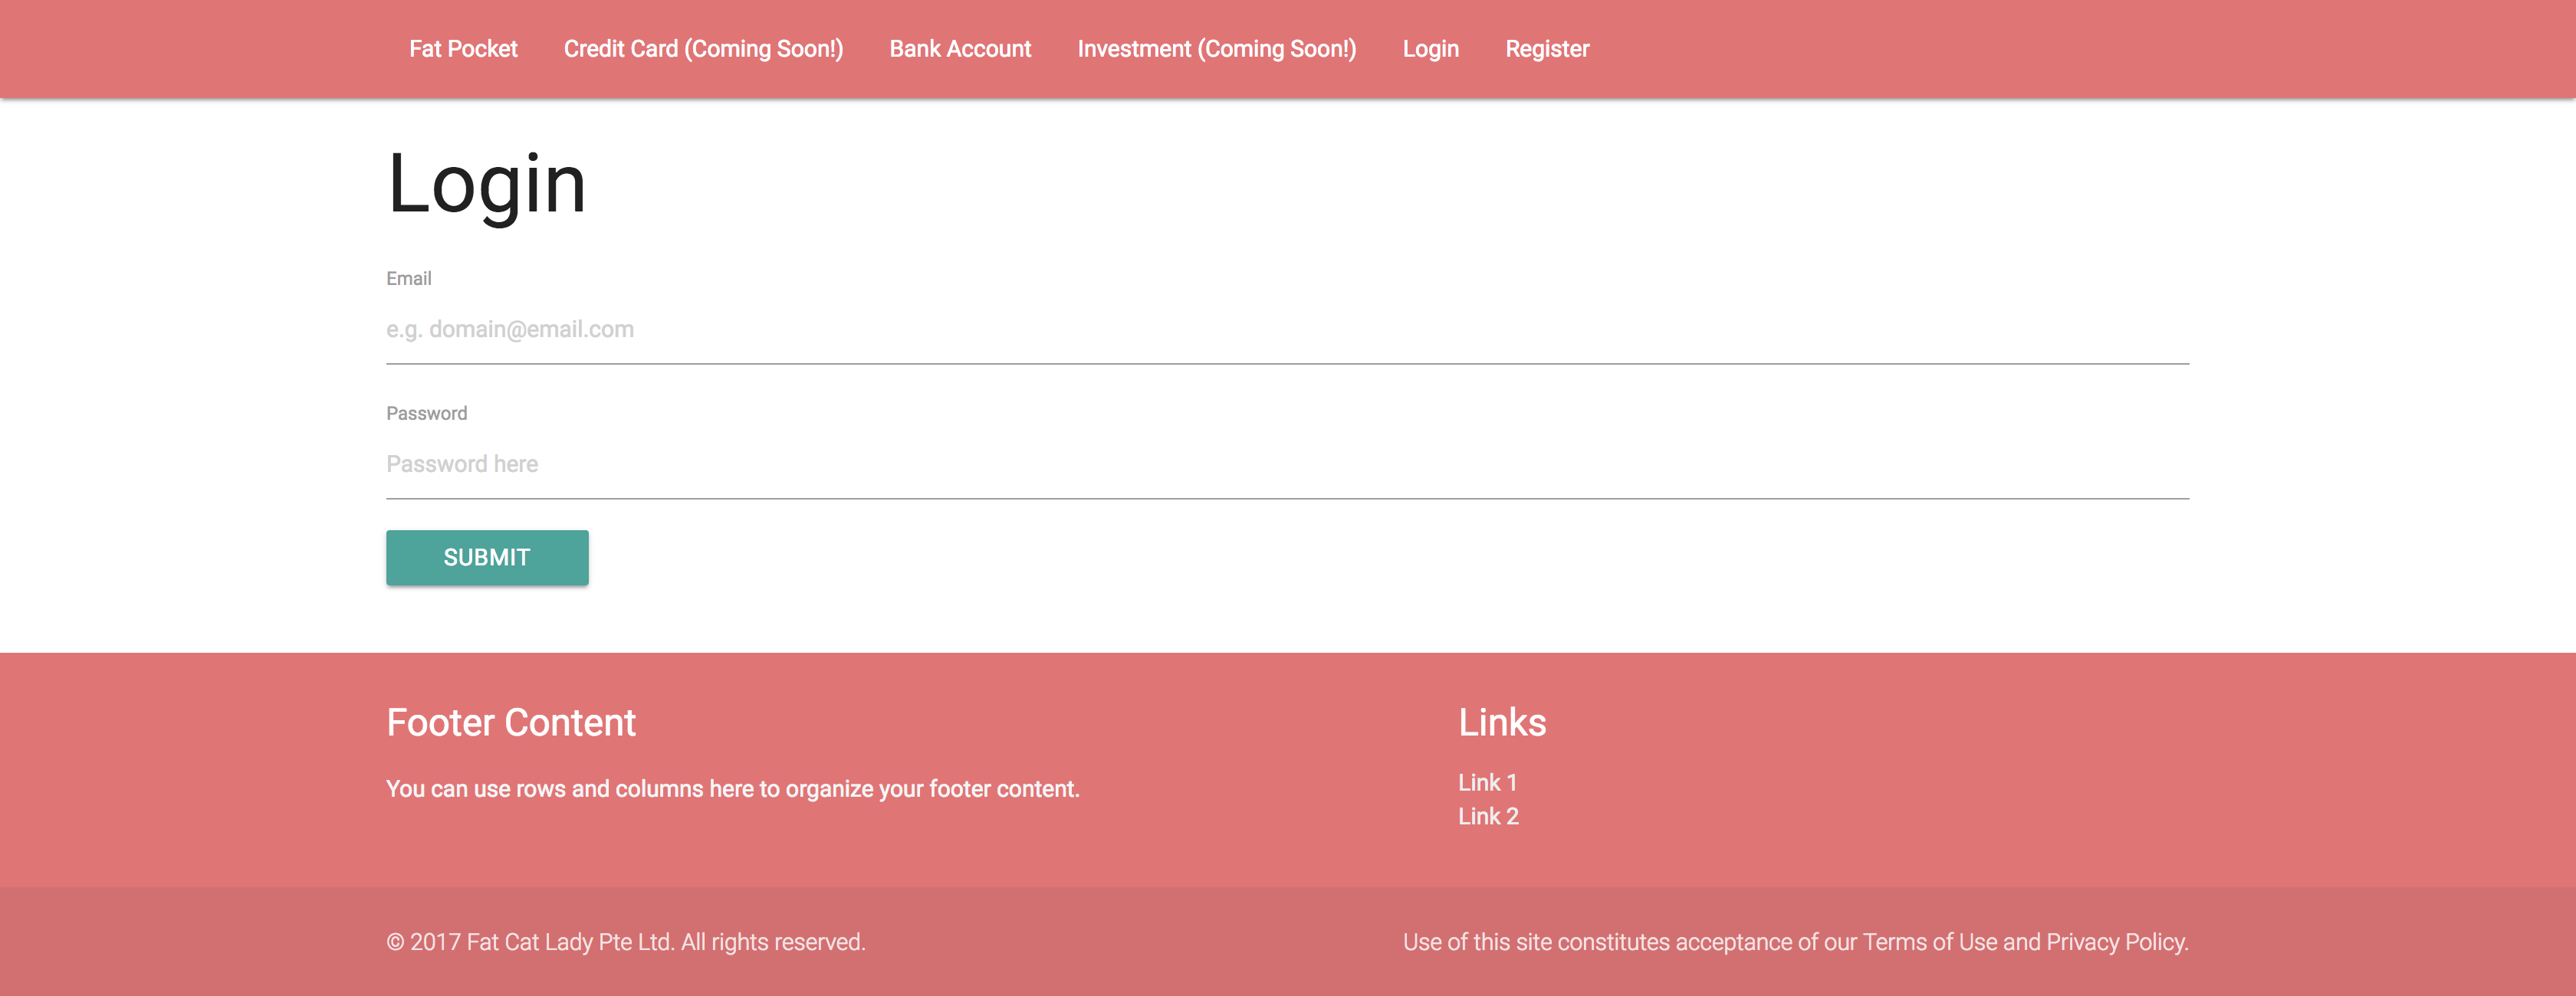Select Investment (Coming Soon!) nav item
2576x996 pixels.
[1216, 49]
